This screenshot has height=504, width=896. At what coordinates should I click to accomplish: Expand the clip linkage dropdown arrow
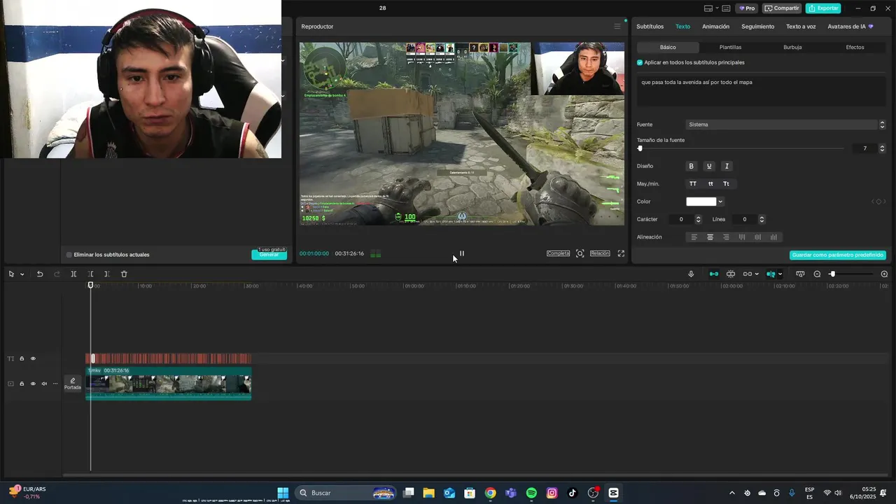coord(757,274)
